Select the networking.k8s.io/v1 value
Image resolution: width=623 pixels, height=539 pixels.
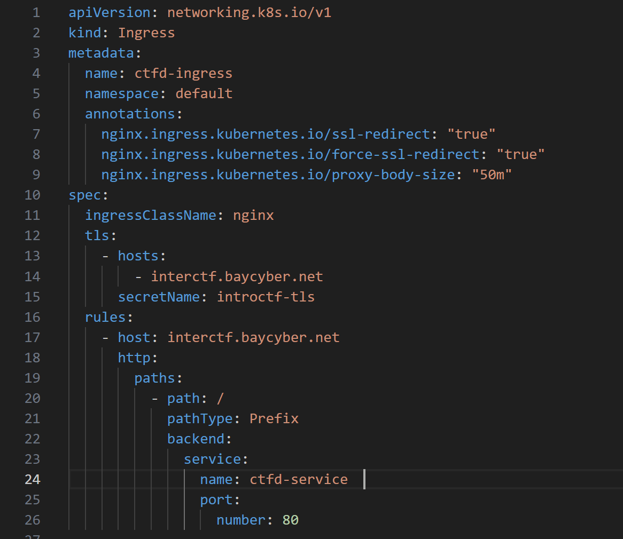[249, 13]
